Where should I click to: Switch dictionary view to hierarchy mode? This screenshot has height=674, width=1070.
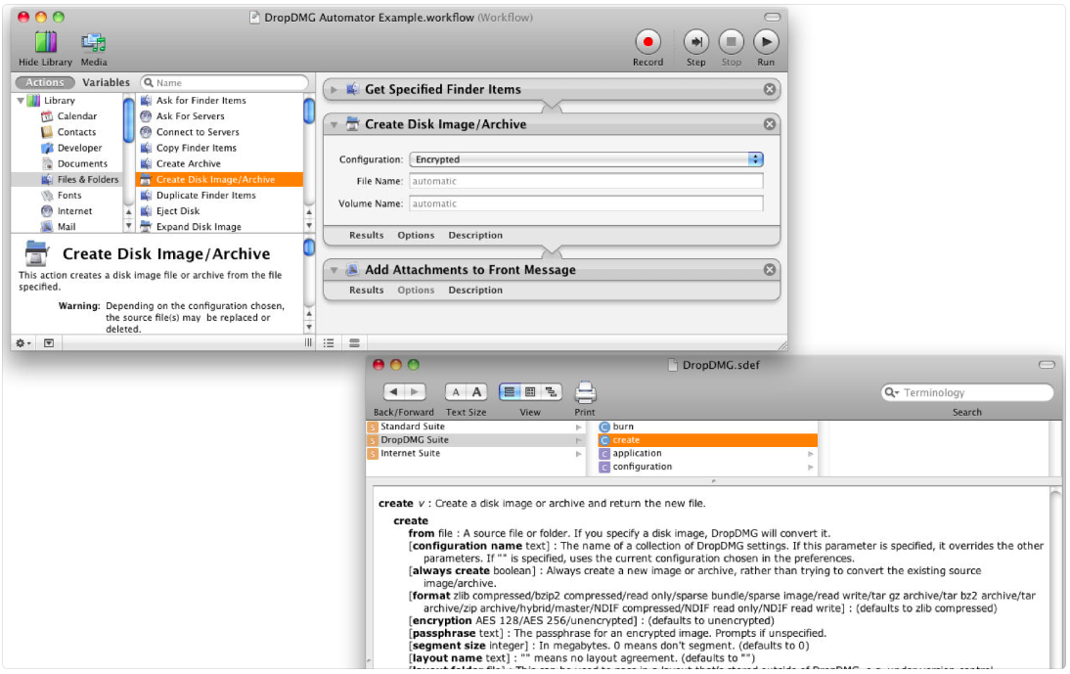point(552,391)
